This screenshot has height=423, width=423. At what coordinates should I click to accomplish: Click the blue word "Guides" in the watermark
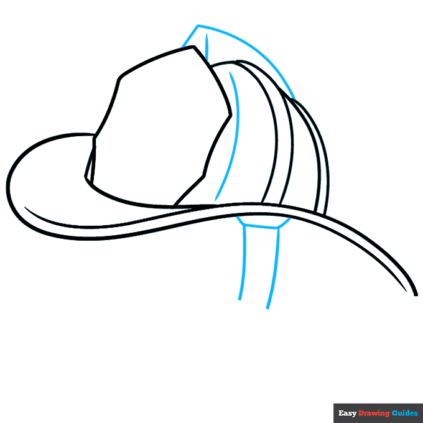pos(404,413)
